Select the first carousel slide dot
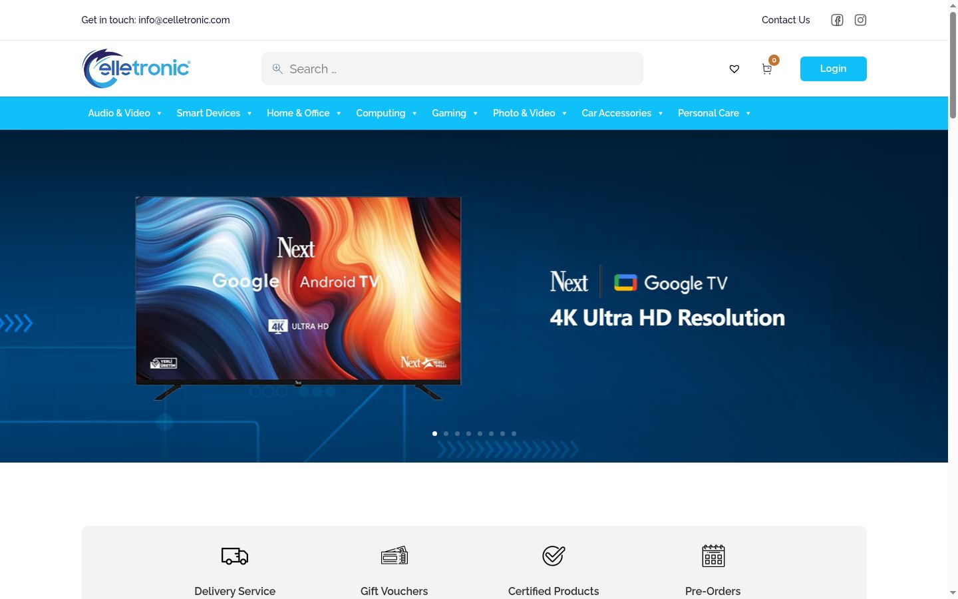 tap(435, 433)
